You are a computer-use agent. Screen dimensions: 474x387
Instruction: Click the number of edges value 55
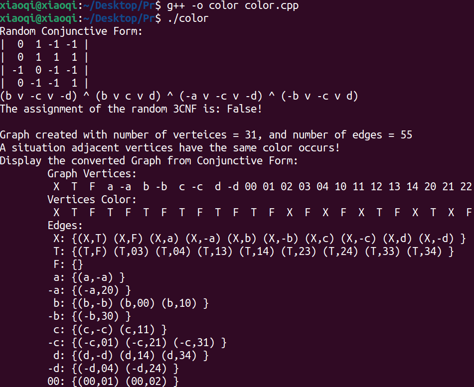coord(406,135)
